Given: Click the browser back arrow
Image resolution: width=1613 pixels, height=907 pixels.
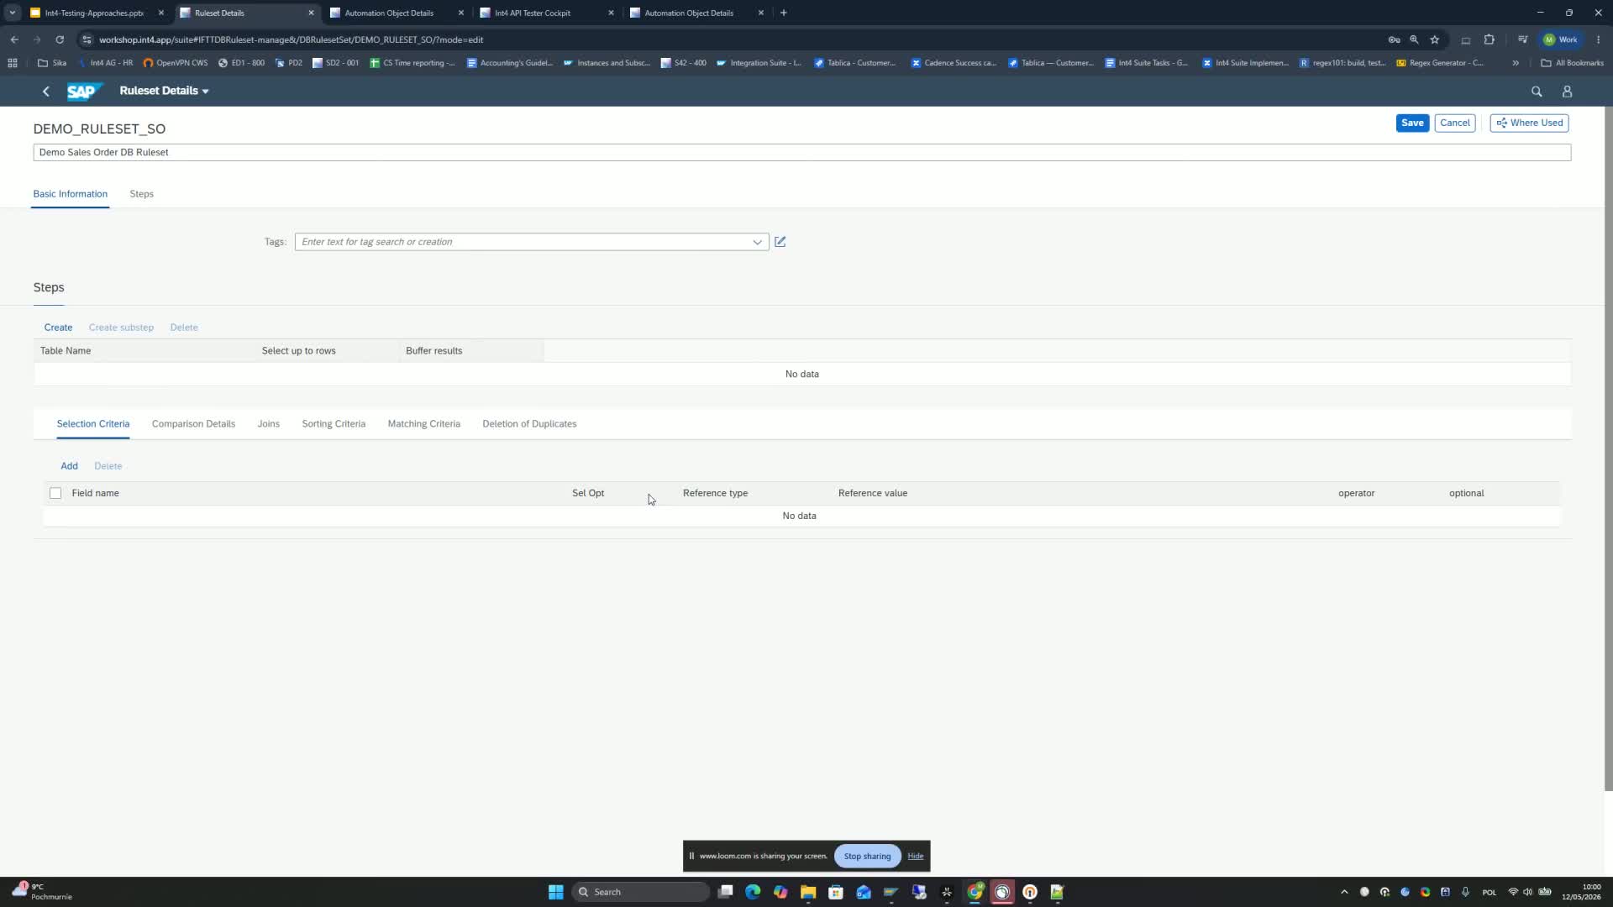Looking at the screenshot, I should click(x=14, y=39).
